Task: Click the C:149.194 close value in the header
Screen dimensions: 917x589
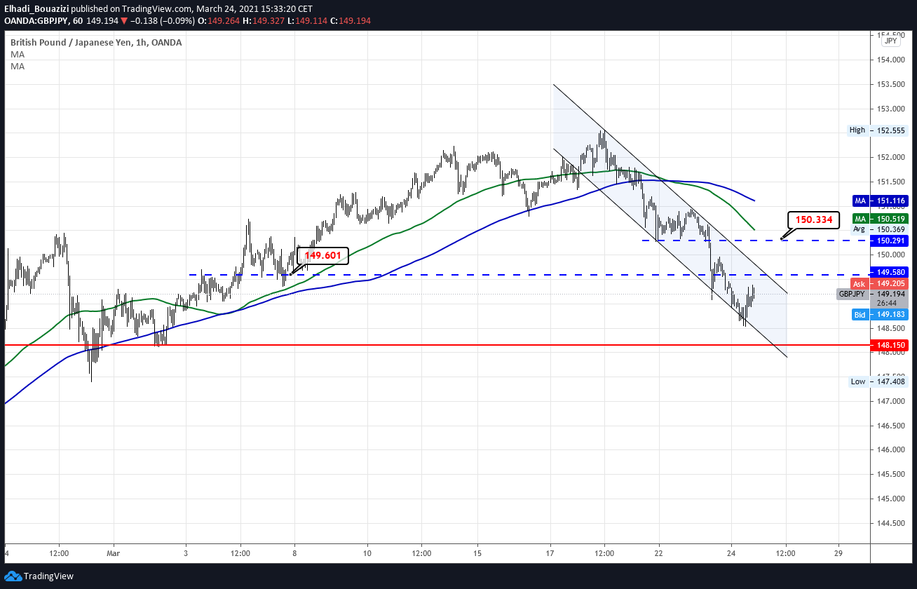Action: (350, 21)
